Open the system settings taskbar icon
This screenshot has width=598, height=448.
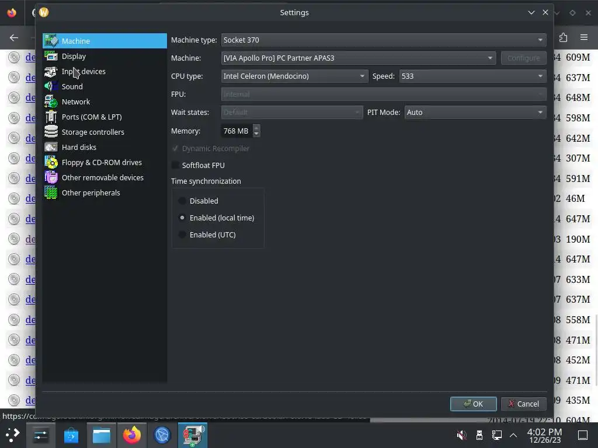pos(40,435)
